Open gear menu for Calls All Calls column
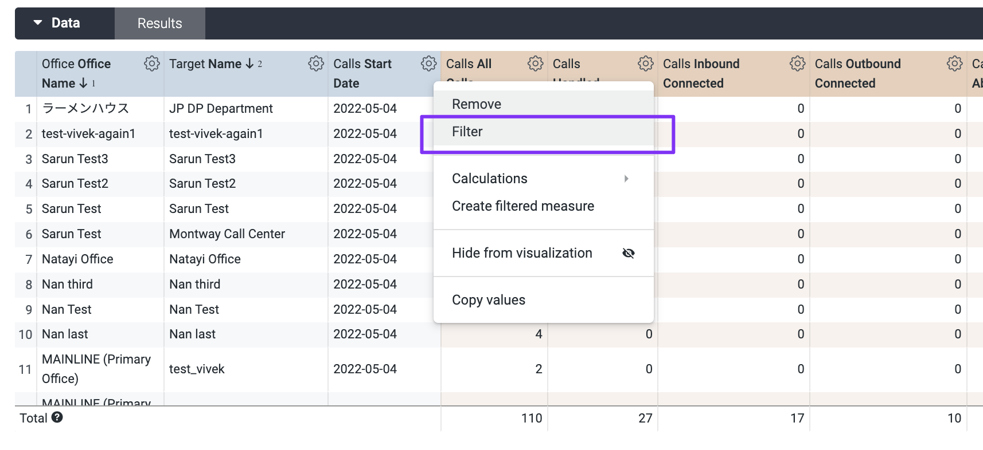Screen dimensions: 983x450 point(536,64)
